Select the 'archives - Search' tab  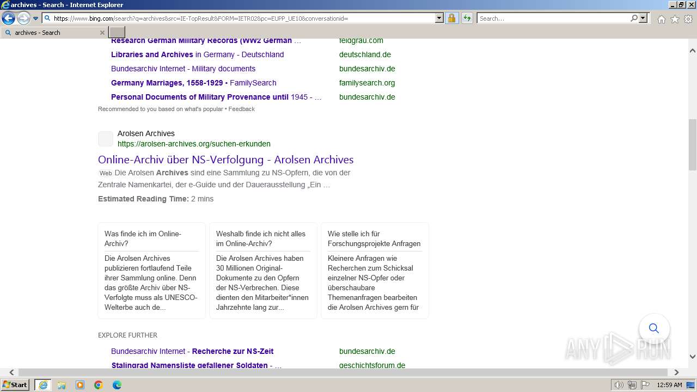pyautogui.click(x=53, y=33)
